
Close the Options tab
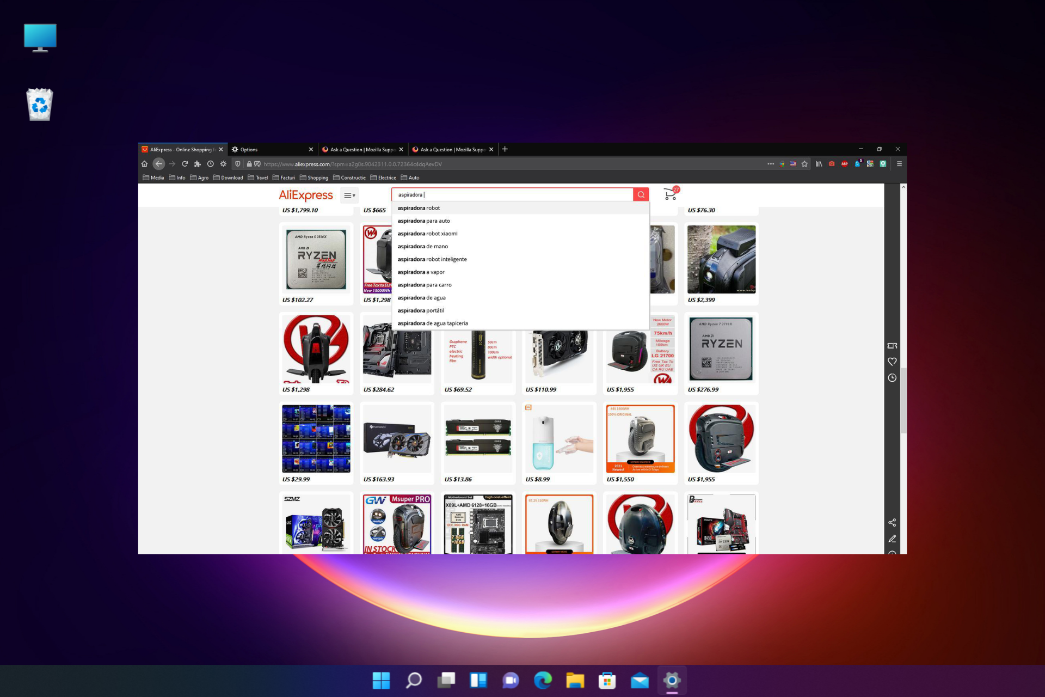tap(311, 149)
